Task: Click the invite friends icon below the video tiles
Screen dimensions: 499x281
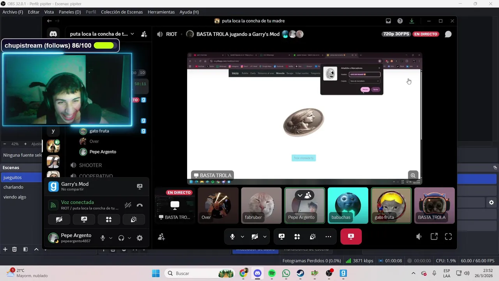Action: click(x=161, y=237)
